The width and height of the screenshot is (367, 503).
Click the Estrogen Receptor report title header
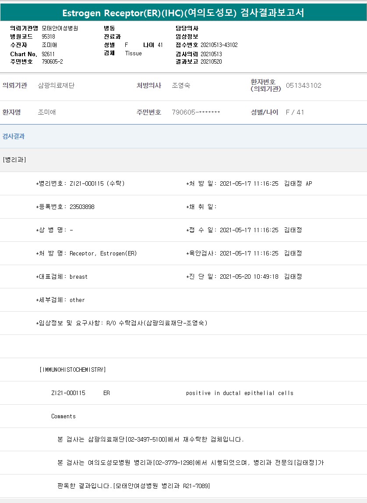pos(183,13)
